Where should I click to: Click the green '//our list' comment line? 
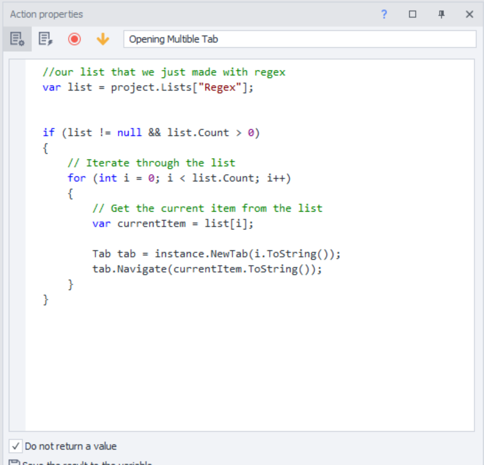click(164, 72)
